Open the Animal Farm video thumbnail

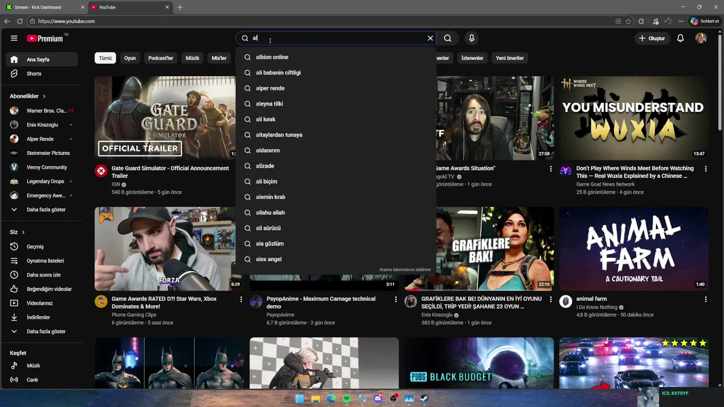pyautogui.click(x=634, y=249)
